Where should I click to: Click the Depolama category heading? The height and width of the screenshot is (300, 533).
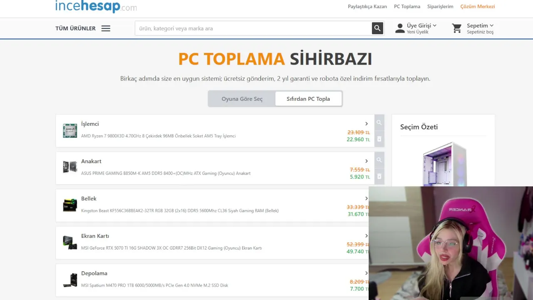click(94, 273)
